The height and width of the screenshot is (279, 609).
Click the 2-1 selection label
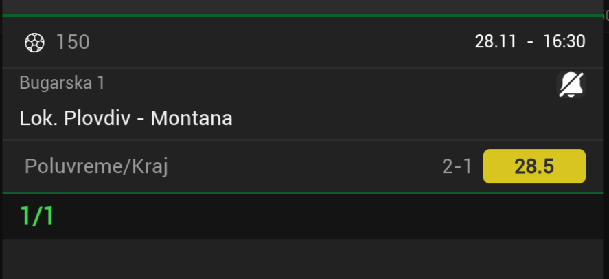point(457,166)
